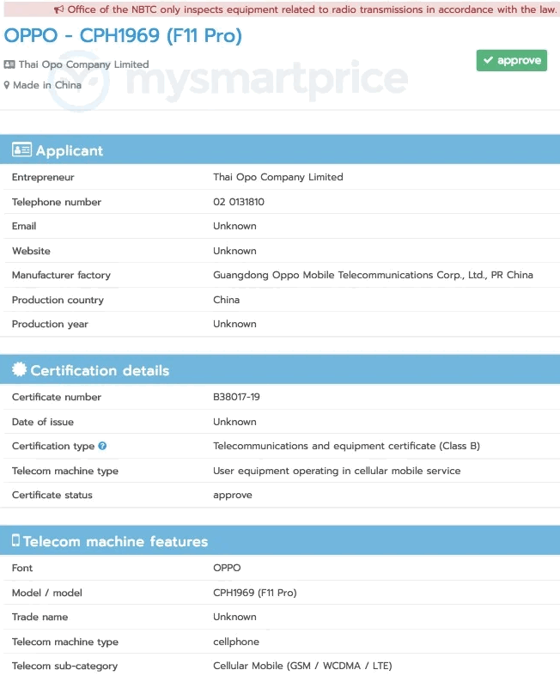Click the Telephone number label
560x676 pixels.
click(x=57, y=202)
